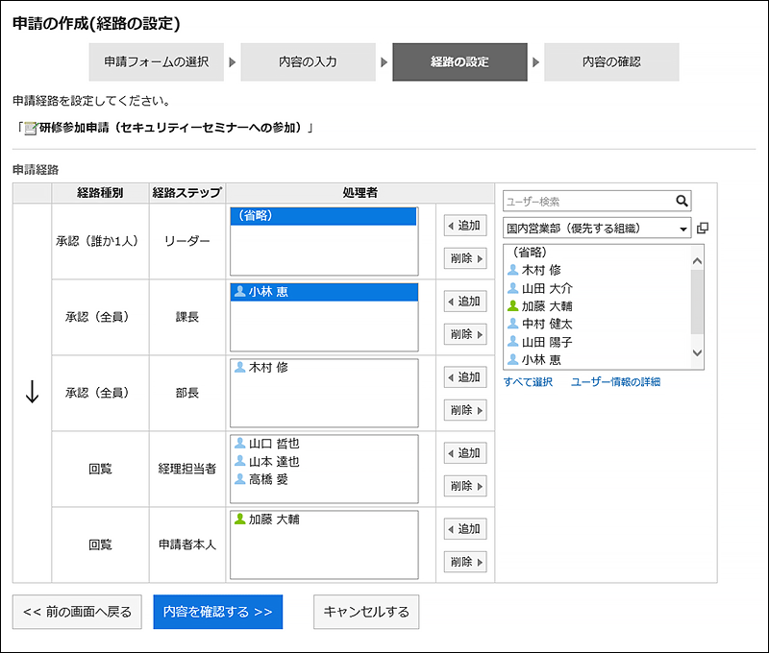Click the application form icon beside 研修参加申請

click(31, 129)
